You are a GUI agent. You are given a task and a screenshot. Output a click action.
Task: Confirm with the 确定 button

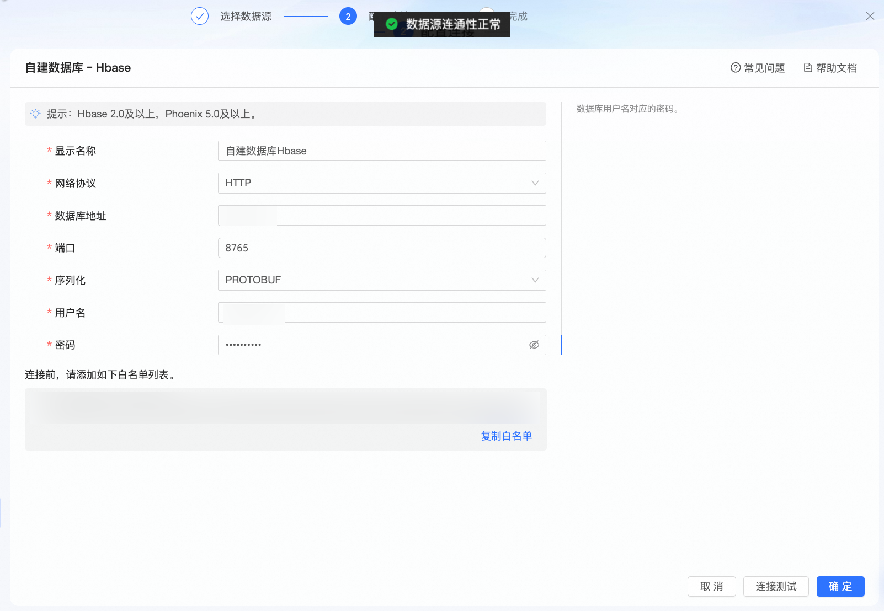(x=840, y=587)
